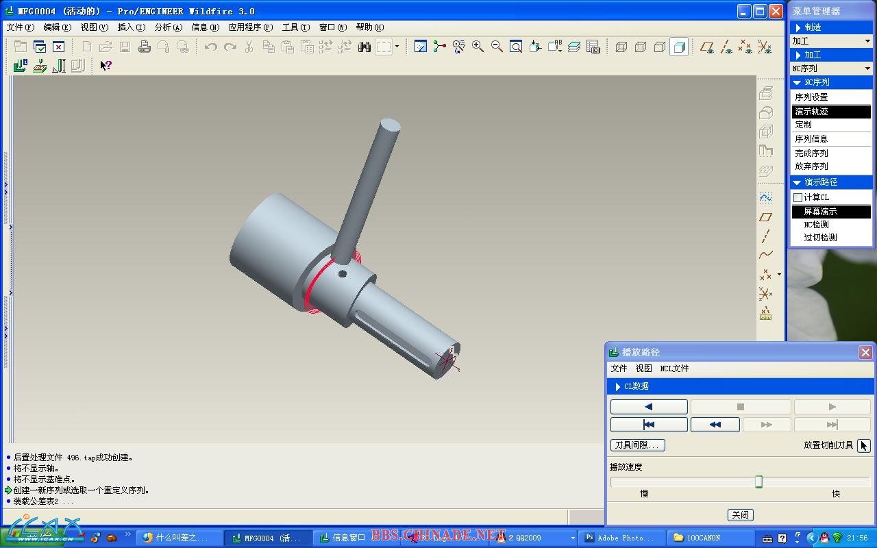Click the 播放速度 slider handle
Image resolution: width=877 pixels, height=548 pixels.
click(758, 482)
